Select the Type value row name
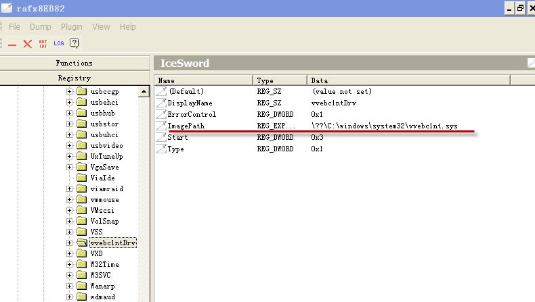535x302 pixels. (x=175, y=149)
